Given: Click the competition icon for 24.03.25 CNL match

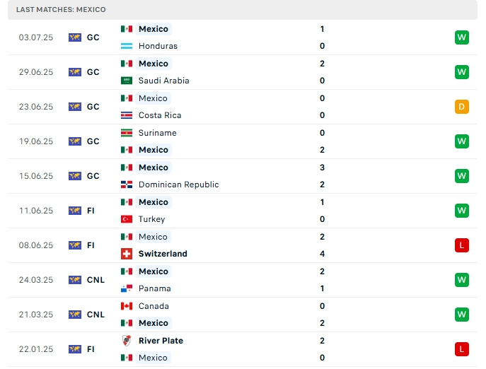Looking at the screenshot, I should coord(75,280).
